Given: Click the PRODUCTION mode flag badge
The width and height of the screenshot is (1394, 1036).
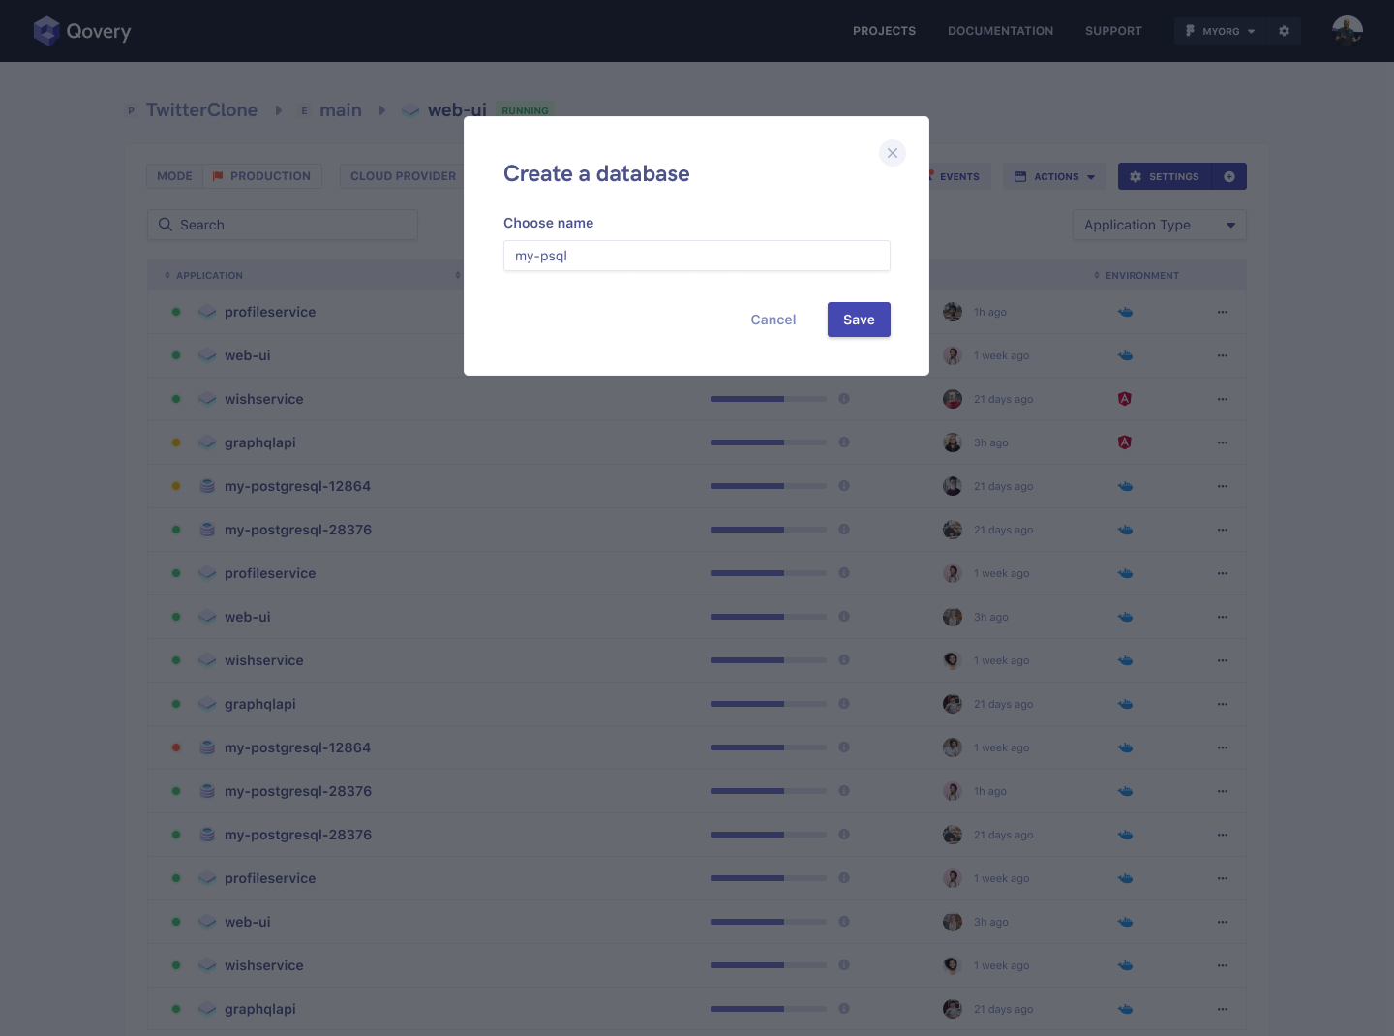Looking at the screenshot, I should (262, 176).
